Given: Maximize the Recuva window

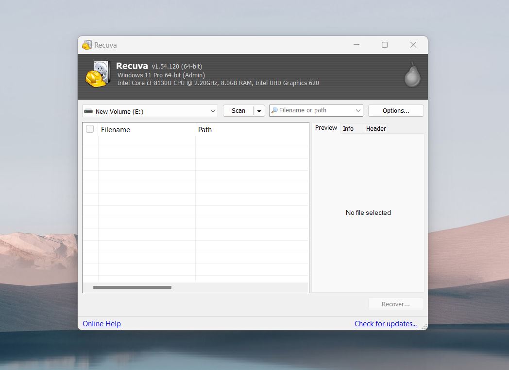Looking at the screenshot, I should (x=385, y=45).
